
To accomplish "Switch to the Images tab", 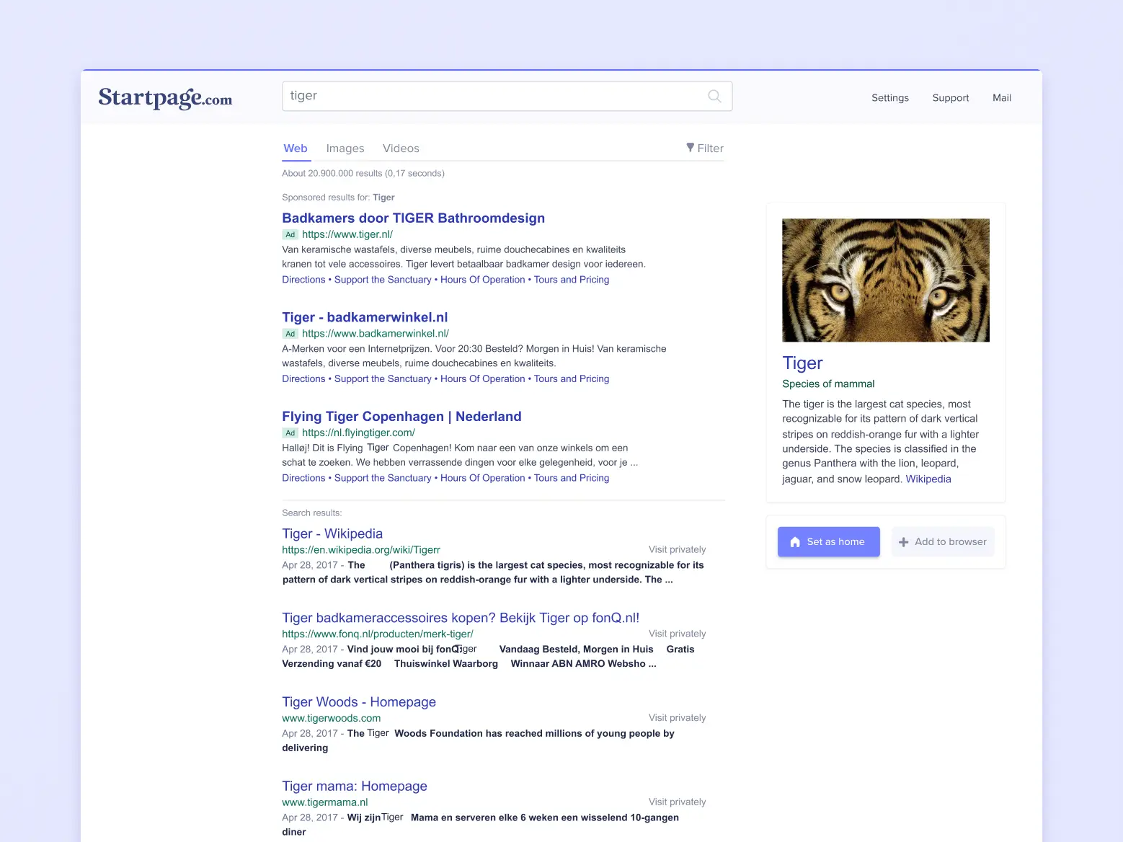I will (345, 149).
